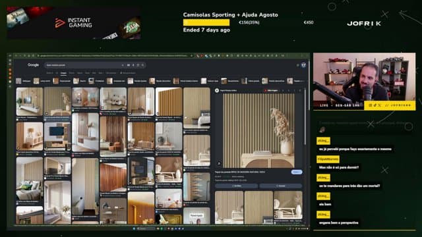Image resolution: width=422 pixels, height=237 pixels.
Task: Click the Save button under preview
Action: pos(280,186)
